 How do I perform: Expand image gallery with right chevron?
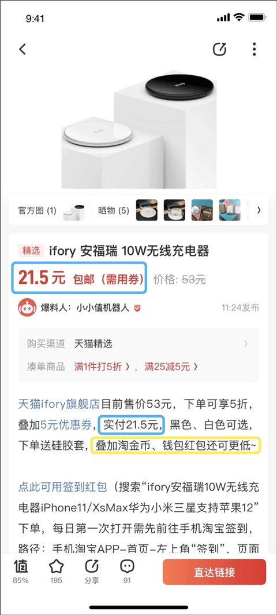click(x=259, y=210)
